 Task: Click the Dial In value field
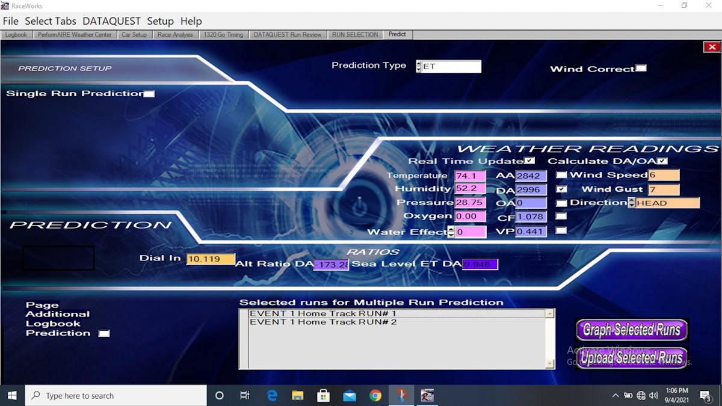(211, 259)
